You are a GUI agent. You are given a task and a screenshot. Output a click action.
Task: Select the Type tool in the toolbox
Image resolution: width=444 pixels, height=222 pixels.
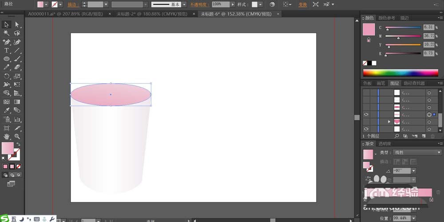coord(7,51)
